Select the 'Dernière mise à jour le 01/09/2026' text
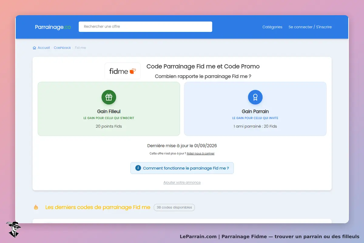 point(182,145)
